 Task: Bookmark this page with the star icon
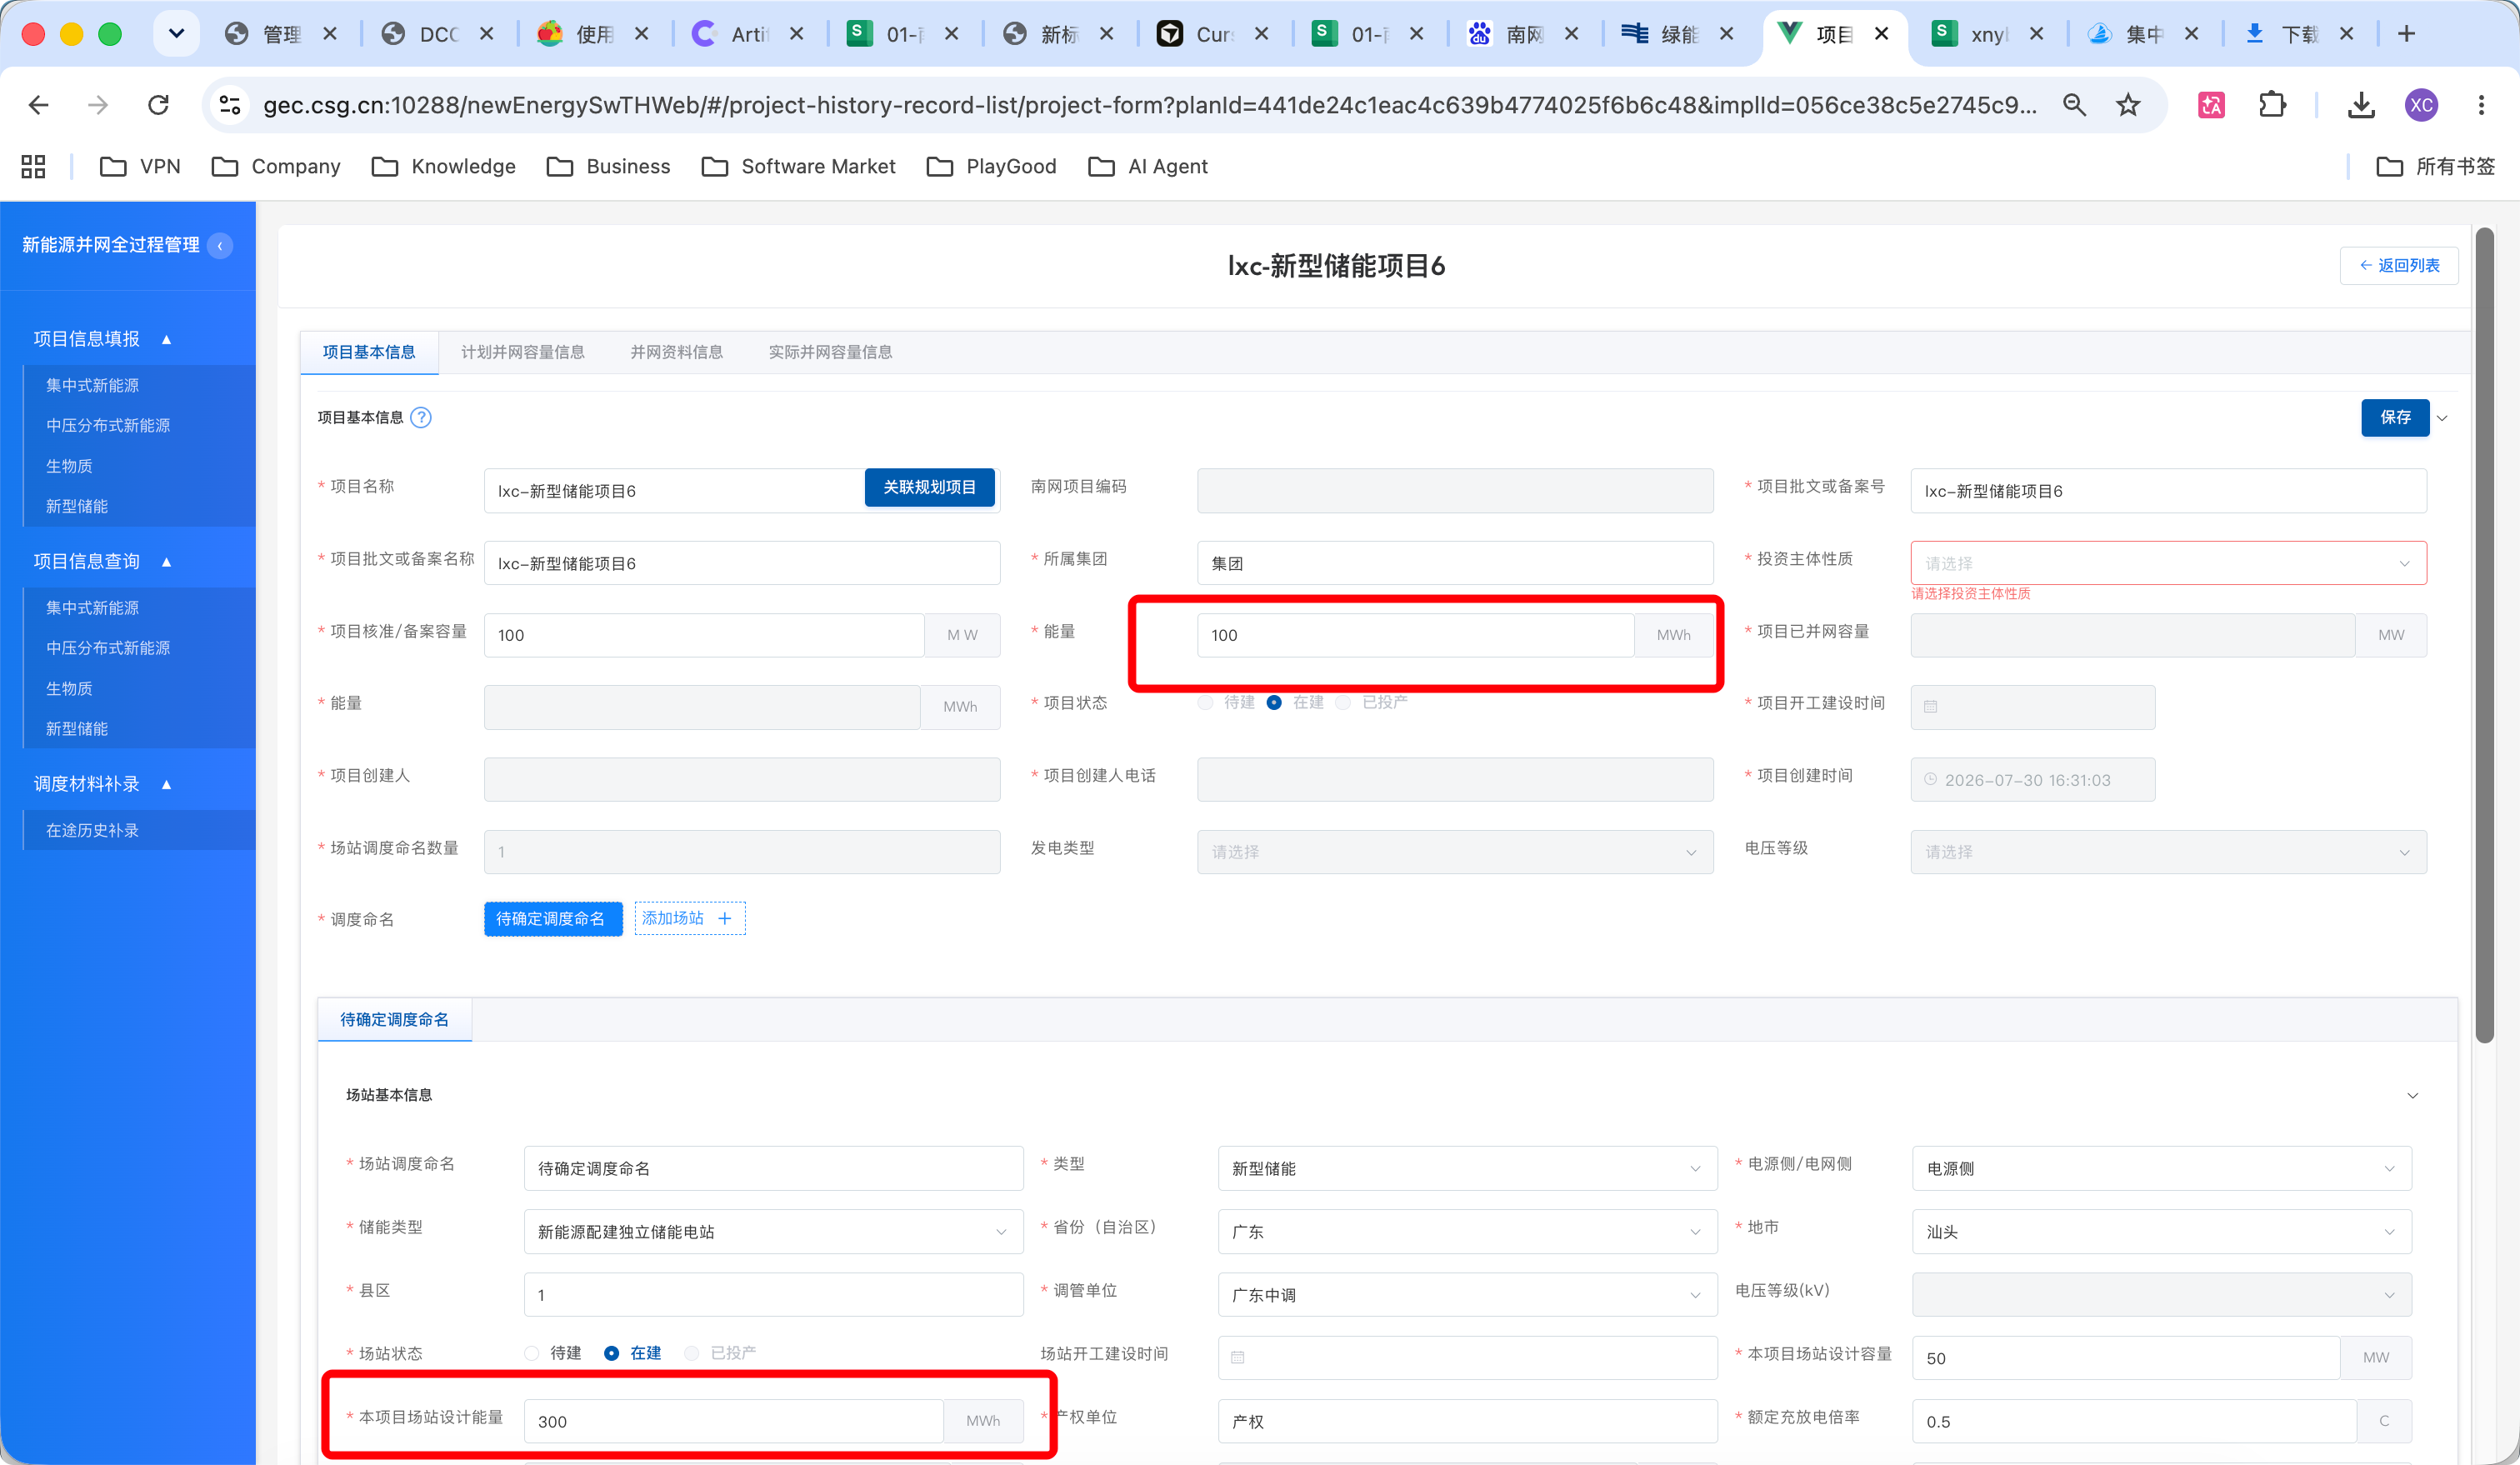tap(2128, 105)
